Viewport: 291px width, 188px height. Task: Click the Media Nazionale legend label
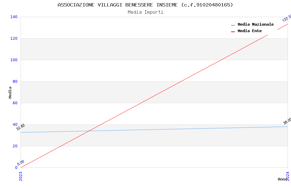pos(255,24)
